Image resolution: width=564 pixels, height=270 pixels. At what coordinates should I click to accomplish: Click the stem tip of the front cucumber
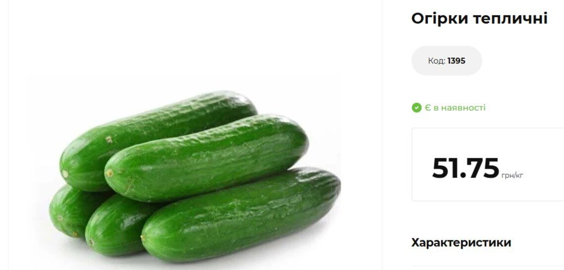click(109, 173)
